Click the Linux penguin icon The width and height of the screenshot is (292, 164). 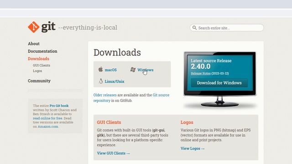101,81
